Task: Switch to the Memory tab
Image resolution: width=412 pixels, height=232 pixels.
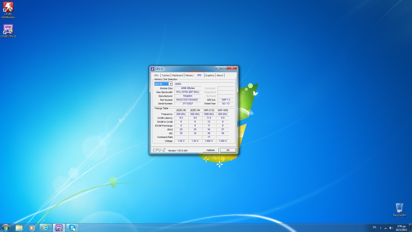Action: tap(190, 75)
